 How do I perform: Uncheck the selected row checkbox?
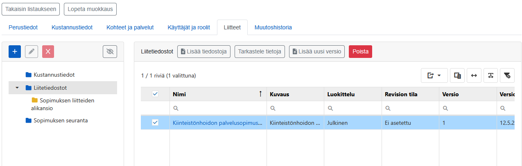pos(155,122)
